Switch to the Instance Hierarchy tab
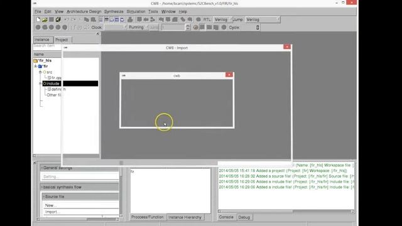This screenshot has width=402, height=226. tap(185, 217)
